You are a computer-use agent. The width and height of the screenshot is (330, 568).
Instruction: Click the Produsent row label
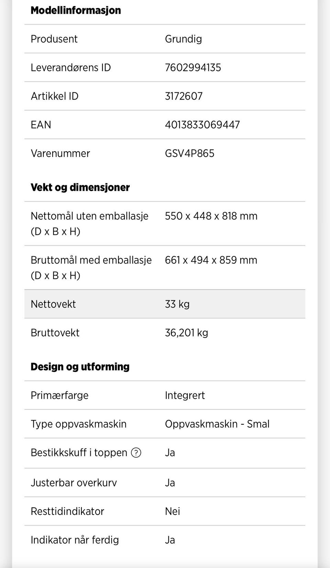click(x=54, y=39)
